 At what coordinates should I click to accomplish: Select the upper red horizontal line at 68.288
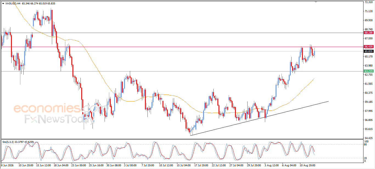181,33
